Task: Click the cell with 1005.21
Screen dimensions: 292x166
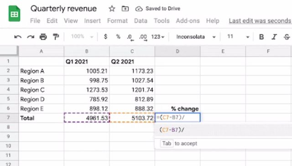Action: (87, 71)
